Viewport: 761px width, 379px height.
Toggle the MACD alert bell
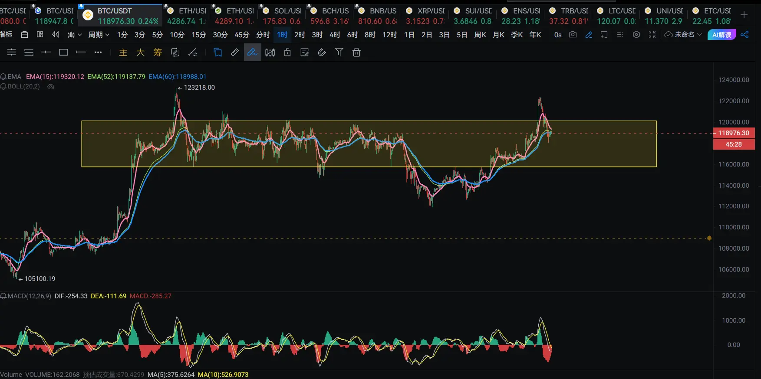pyautogui.click(x=3, y=296)
